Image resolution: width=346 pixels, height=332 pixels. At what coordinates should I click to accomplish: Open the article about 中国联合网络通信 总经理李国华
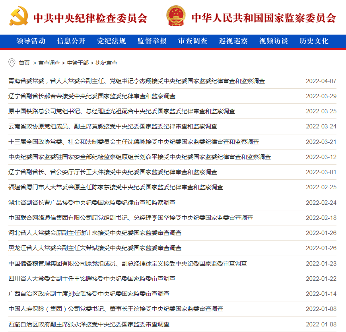(x=130, y=218)
